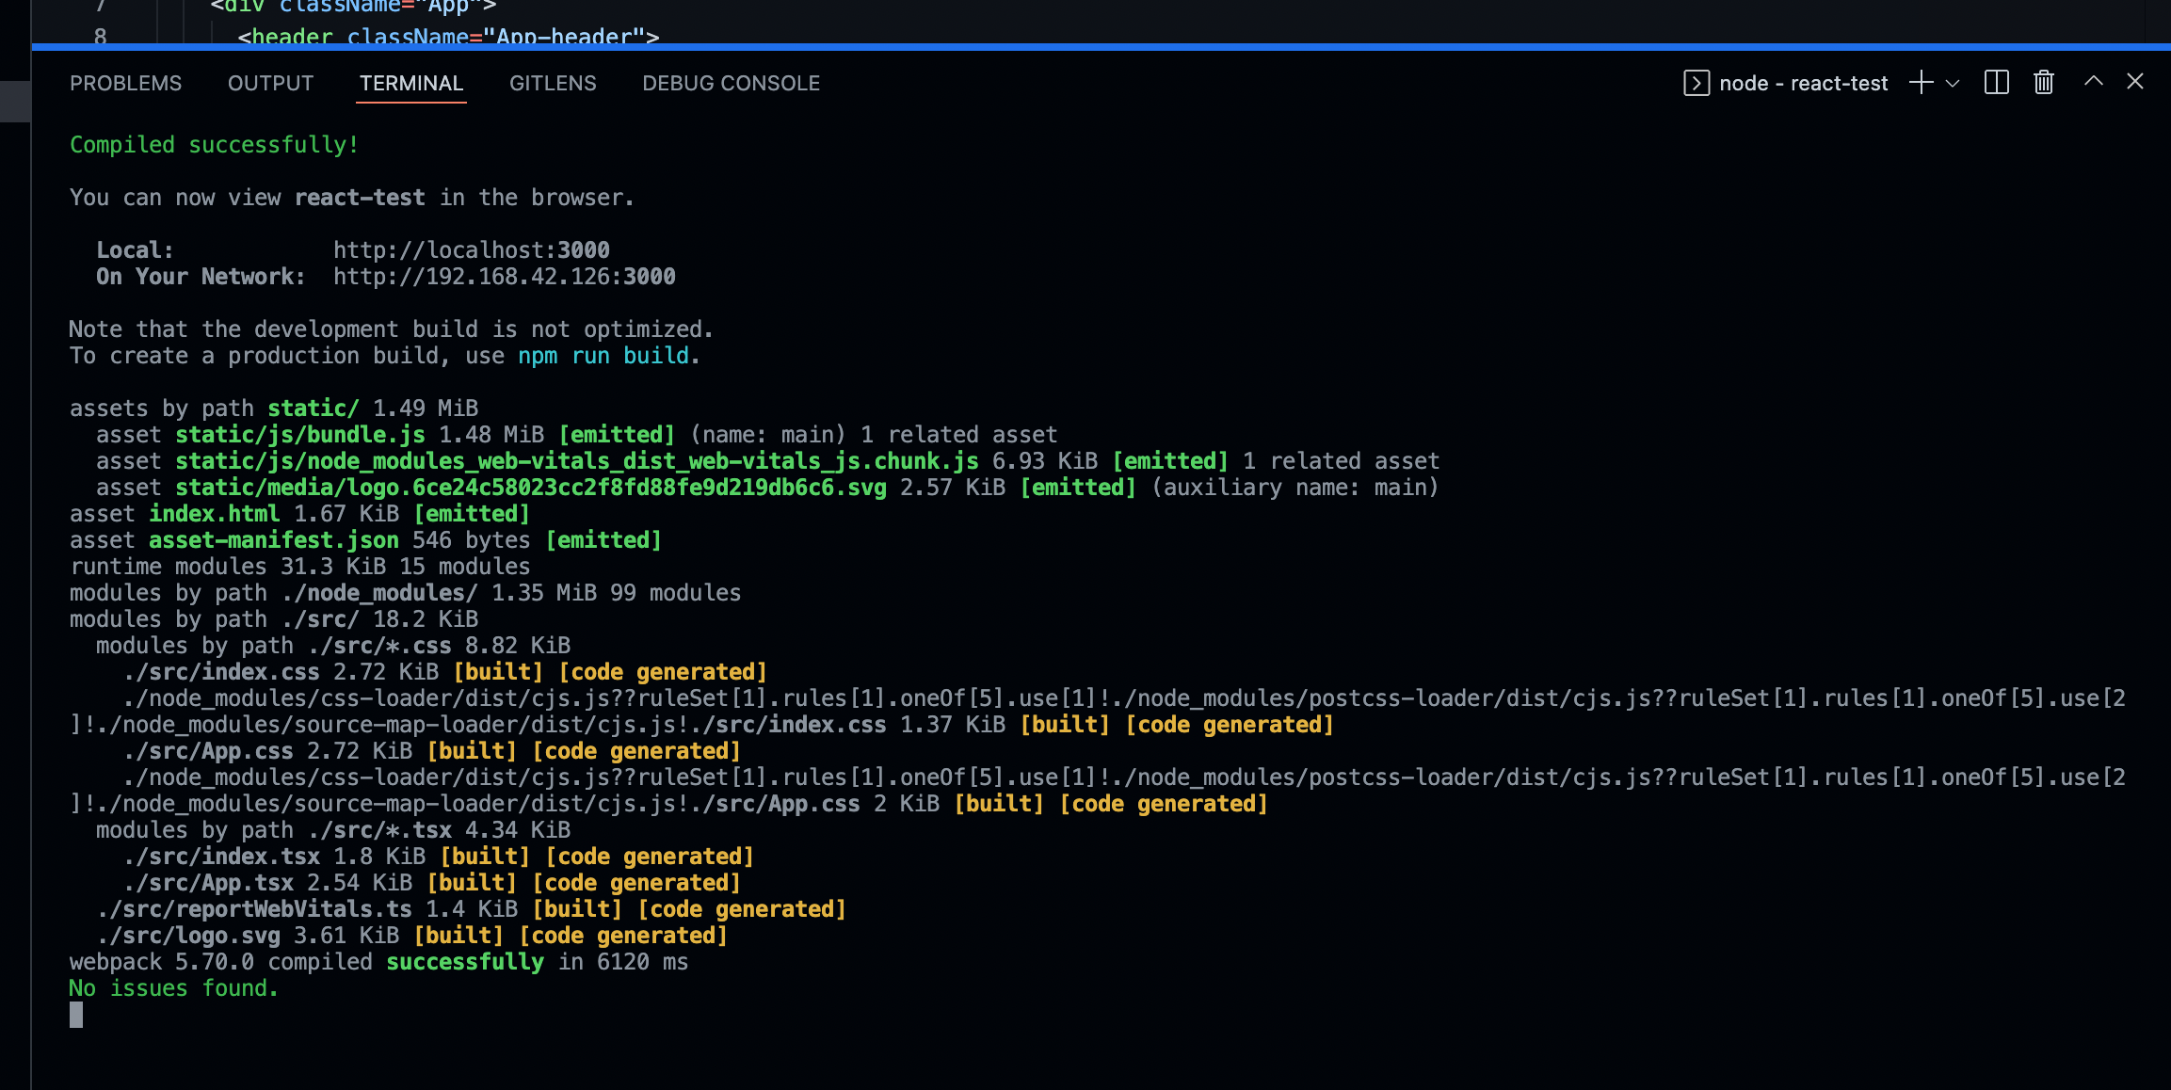Select the TERMINAL tab
Viewport: 2171px width, 1090px height.
tap(411, 83)
